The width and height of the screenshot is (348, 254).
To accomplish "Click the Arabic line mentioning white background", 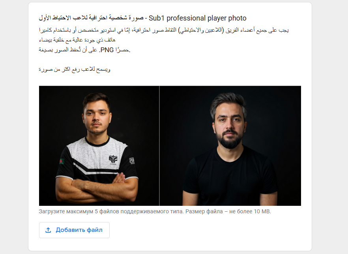I will [77, 40].
